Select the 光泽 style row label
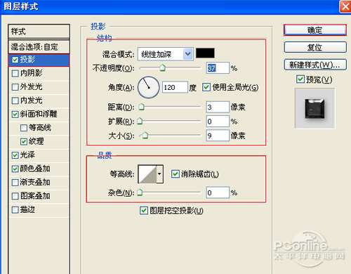The image size is (351, 274). click(27, 155)
